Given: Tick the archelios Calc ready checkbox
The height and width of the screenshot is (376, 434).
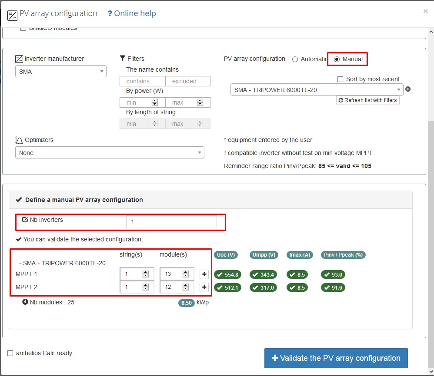Looking at the screenshot, I should [x=10, y=353].
